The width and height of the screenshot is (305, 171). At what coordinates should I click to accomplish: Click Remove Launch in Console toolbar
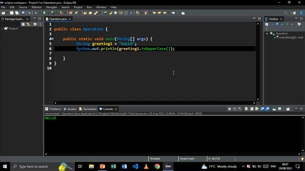(234, 109)
